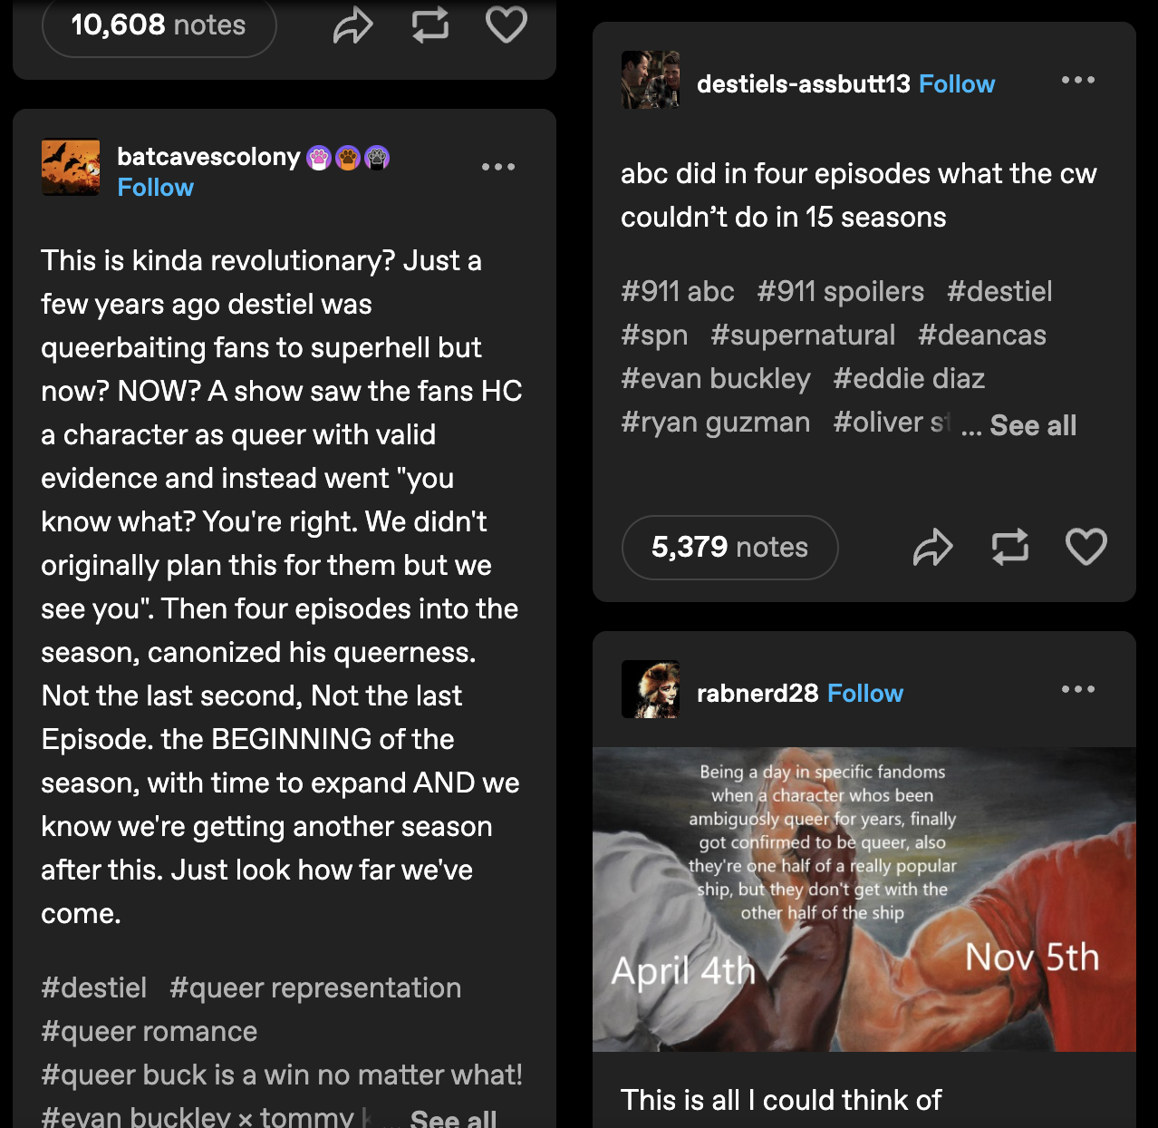Image resolution: width=1158 pixels, height=1128 pixels.
Task: Share the 10,608 notes post
Action: pos(353,25)
